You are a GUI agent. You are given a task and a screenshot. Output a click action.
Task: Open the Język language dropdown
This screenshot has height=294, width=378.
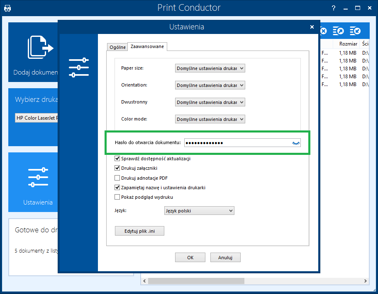[x=199, y=211]
